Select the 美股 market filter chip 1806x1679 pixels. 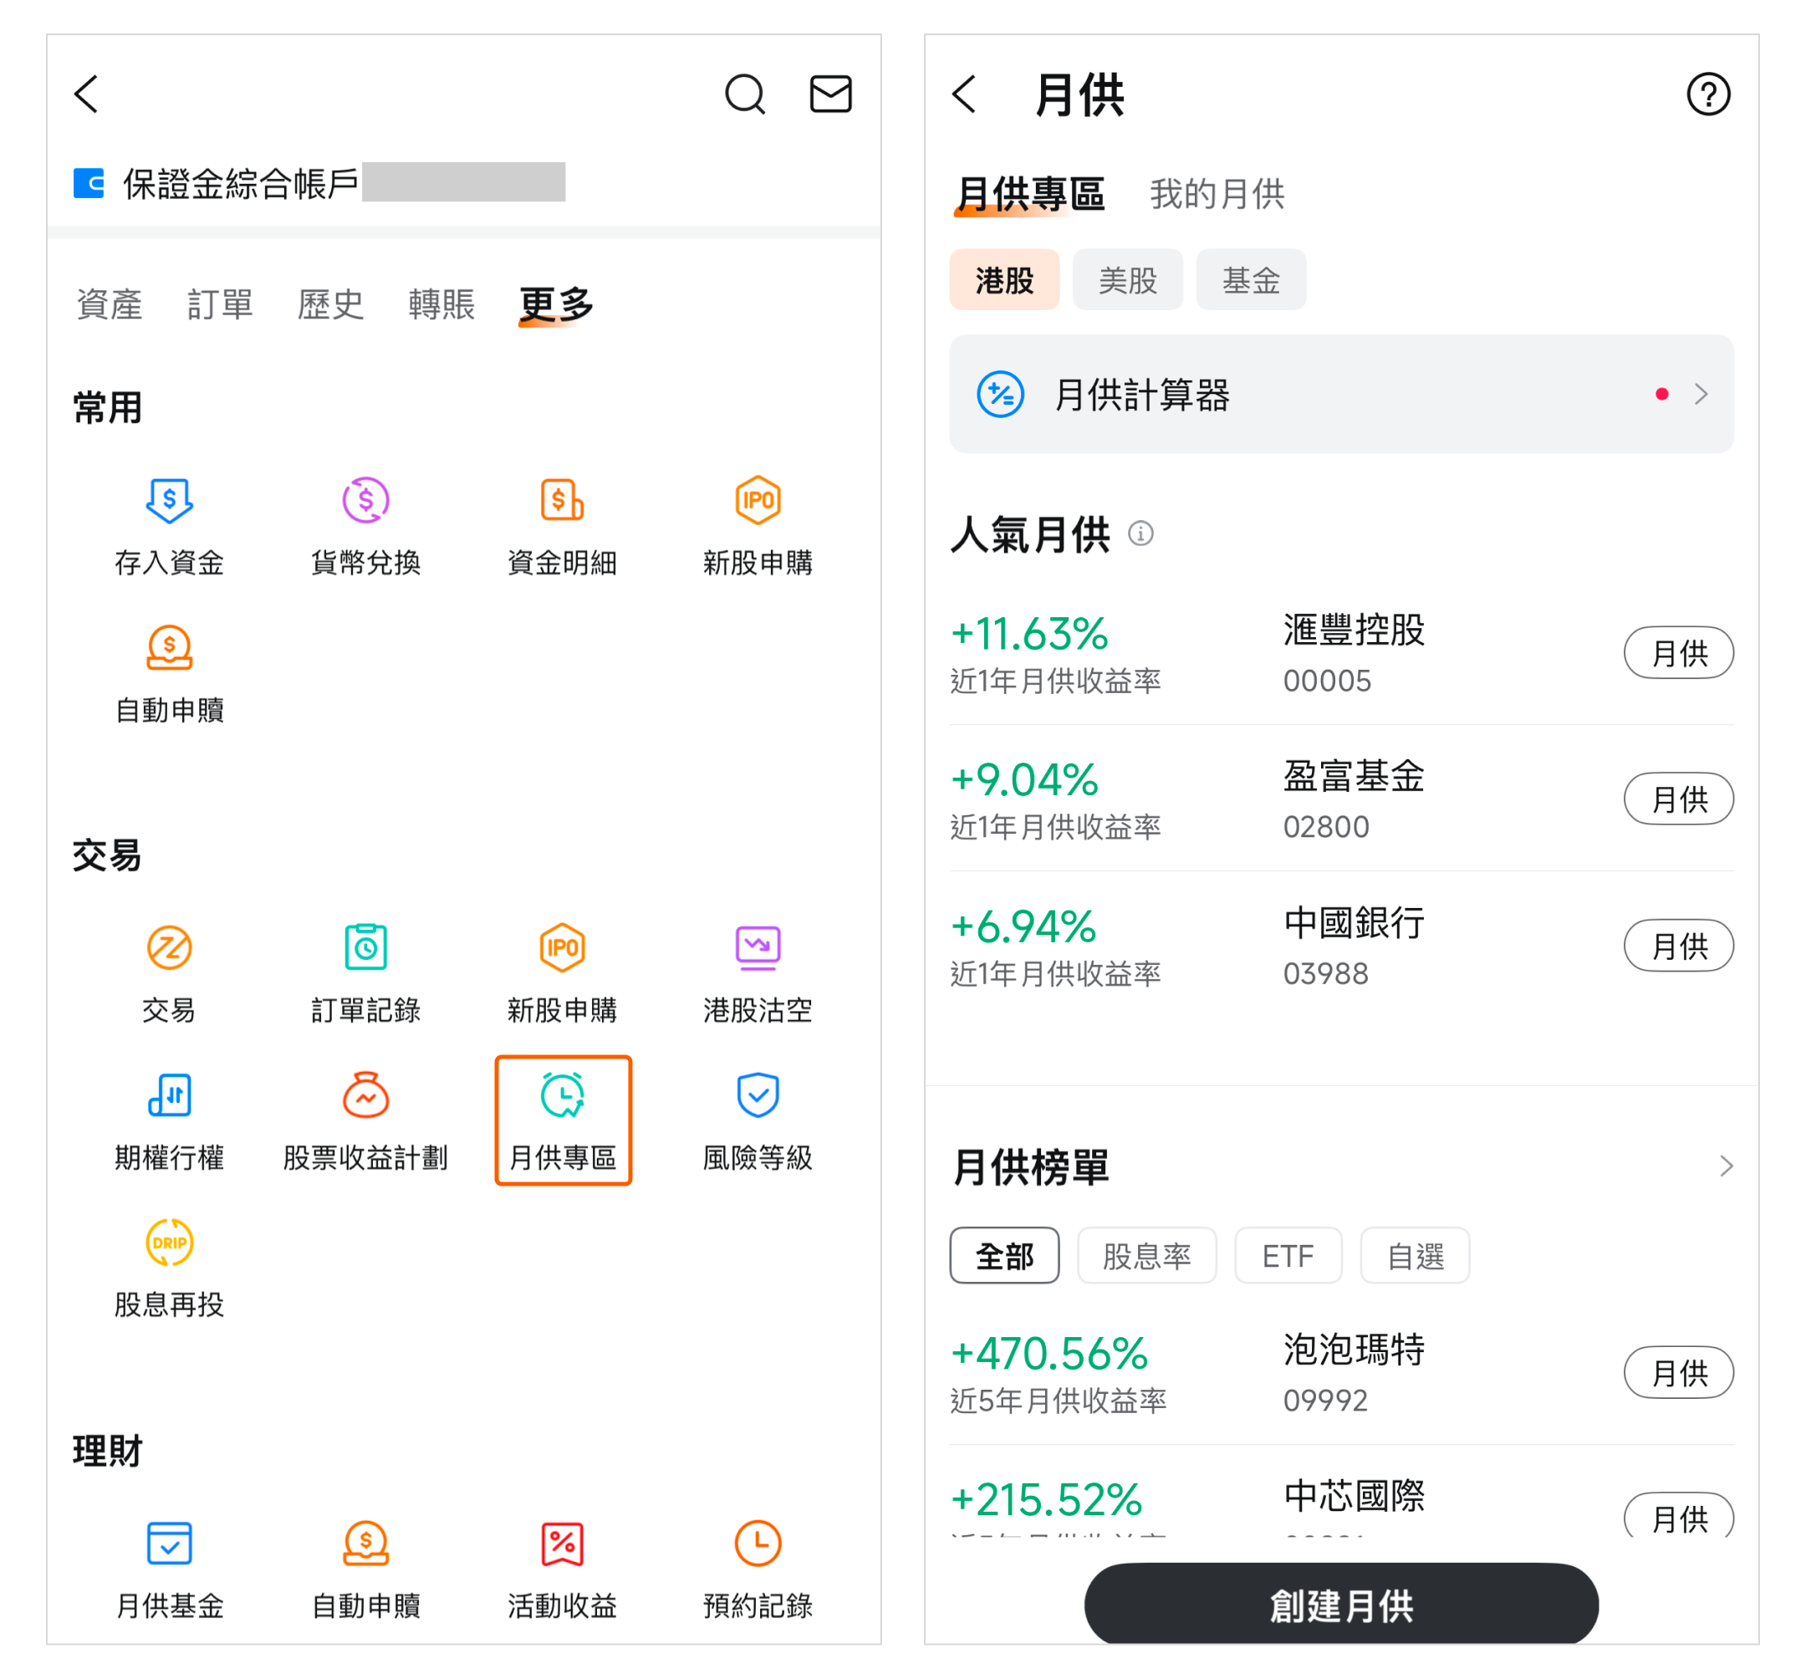pyautogui.click(x=1127, y=280)
